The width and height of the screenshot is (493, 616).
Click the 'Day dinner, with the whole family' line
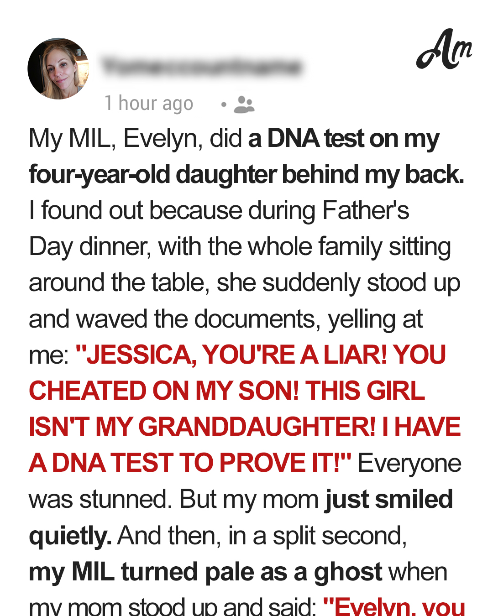(x=205, y=247)
